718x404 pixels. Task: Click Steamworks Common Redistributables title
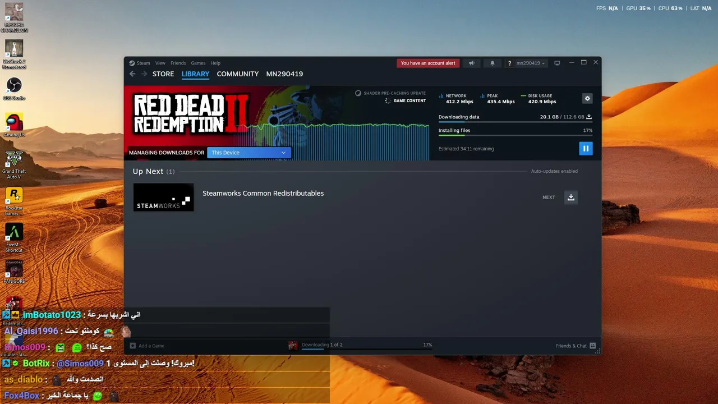[263, 193]
